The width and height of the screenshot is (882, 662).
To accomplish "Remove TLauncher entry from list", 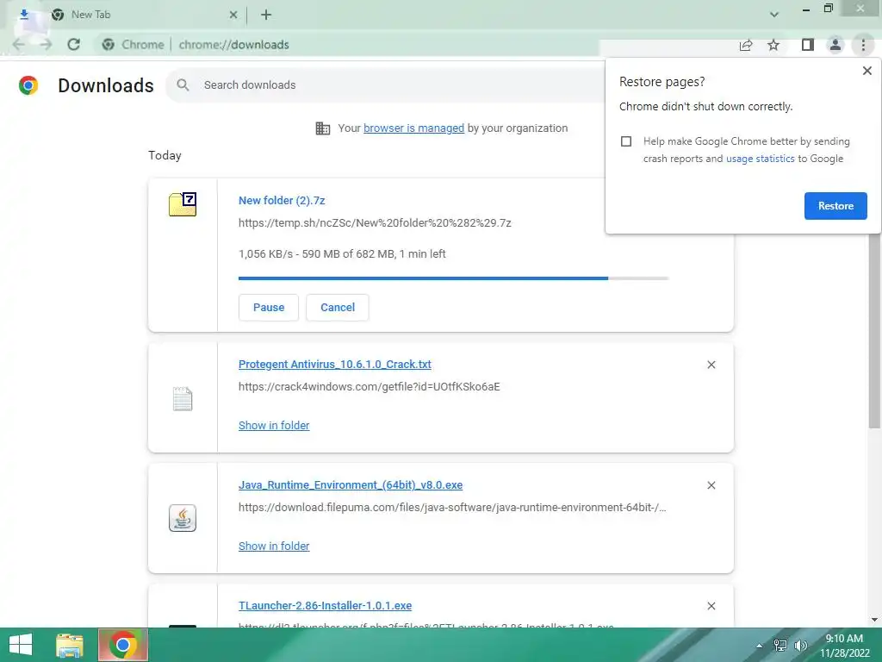I will pyautogui.click(x=711, y=606).
